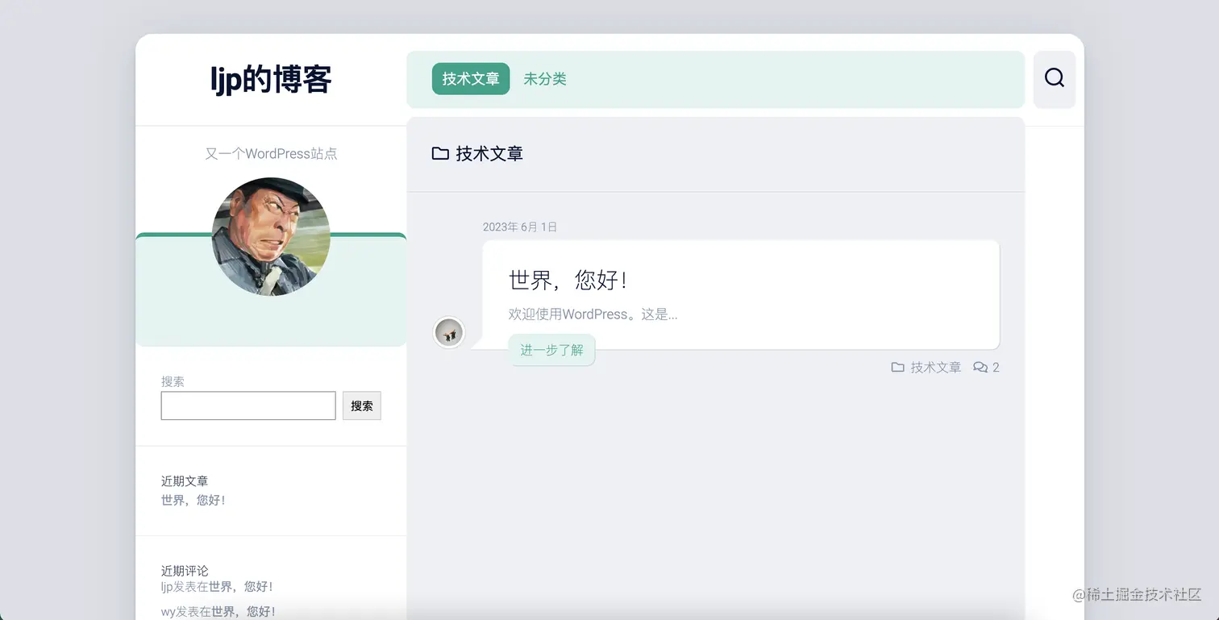Screen dimensions: 1219x620
Task: Click the post date 2023年 6月 1日
Action: (520, 227)
